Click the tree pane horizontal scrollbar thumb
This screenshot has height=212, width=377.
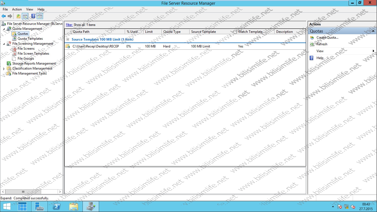pyautogui.click(x=23, y=192)
